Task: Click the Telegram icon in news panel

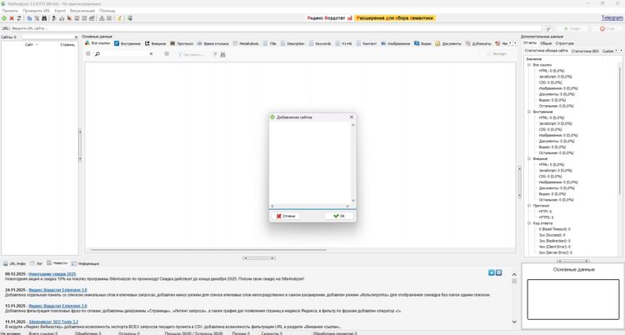Action: 491,272
